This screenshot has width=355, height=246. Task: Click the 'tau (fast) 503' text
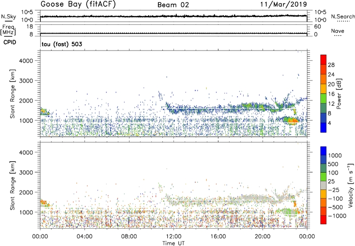[62, 44]
